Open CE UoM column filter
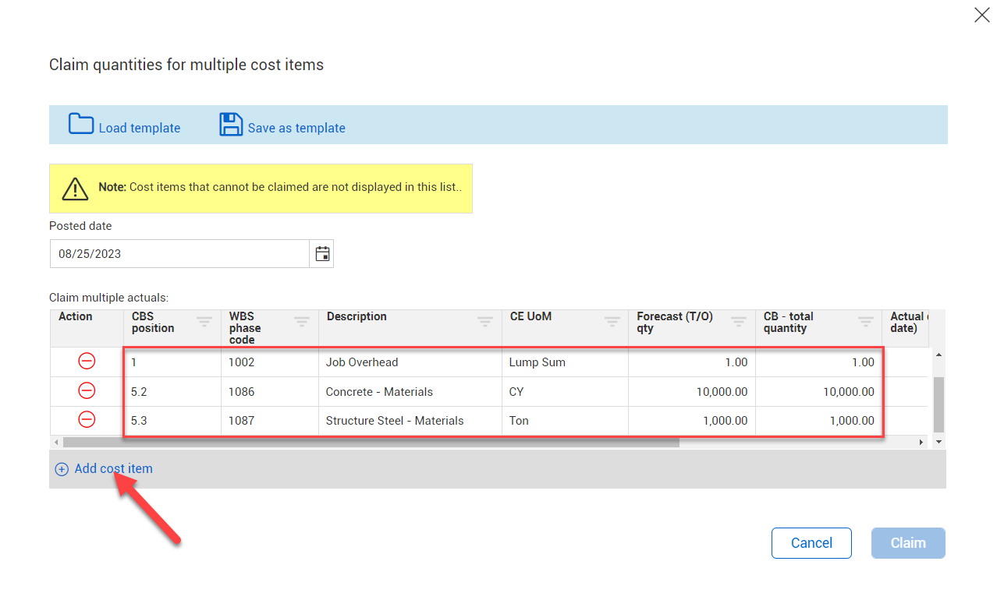This screenshot has height=593, width=997. [612, 321]
